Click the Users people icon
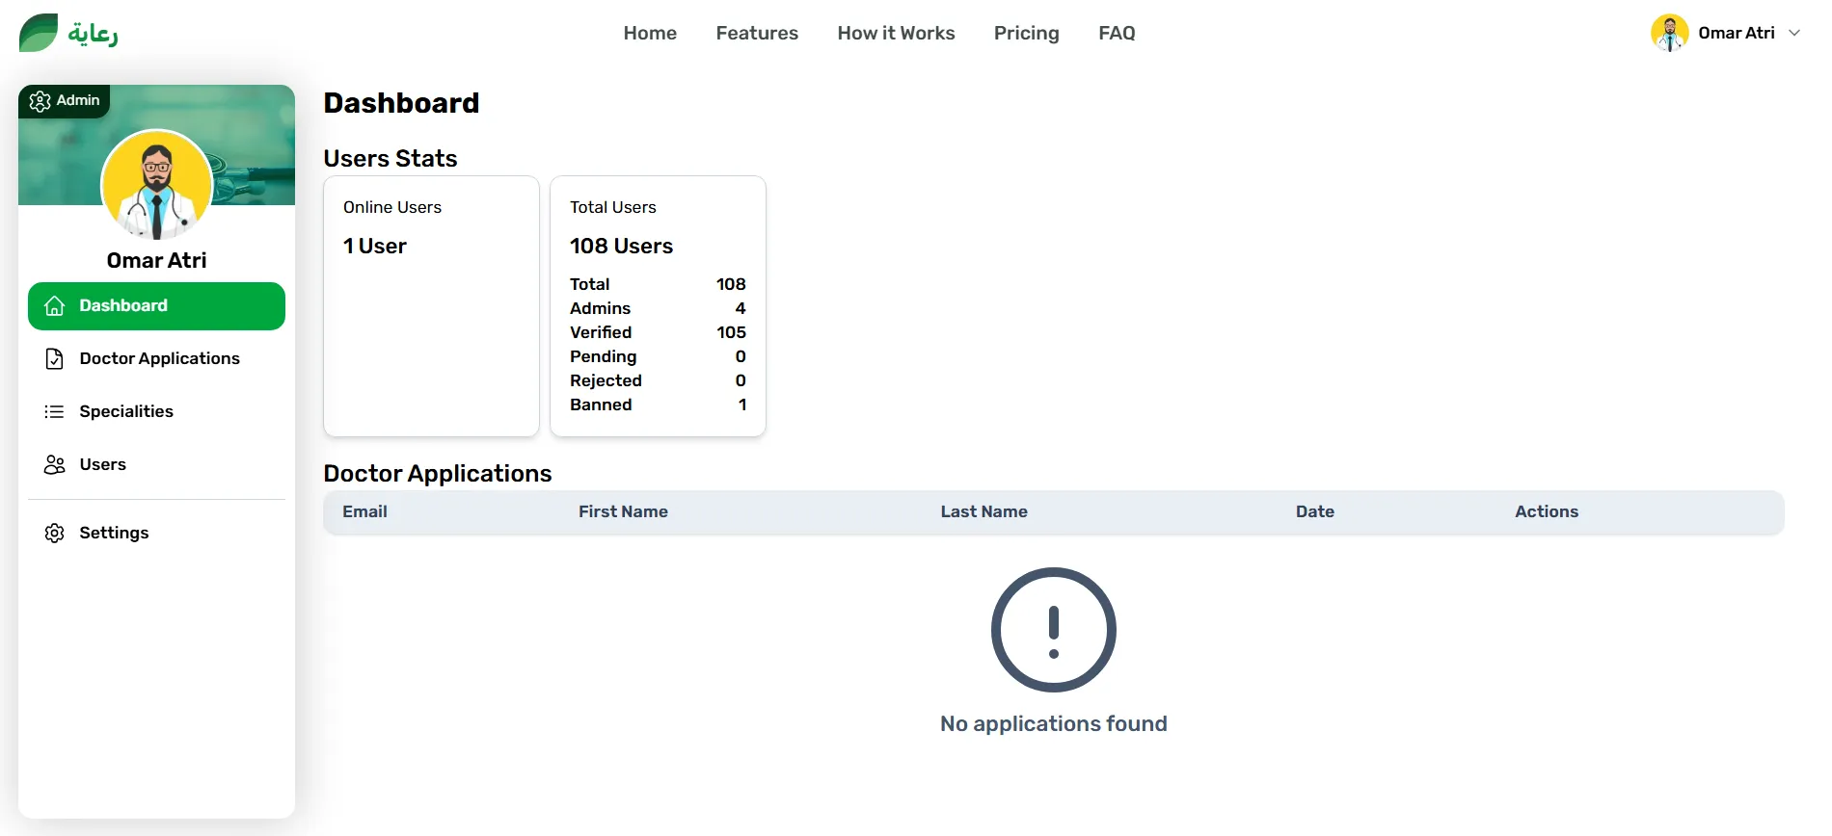Viewport: 1832px width, 836px height. (55, 464)
